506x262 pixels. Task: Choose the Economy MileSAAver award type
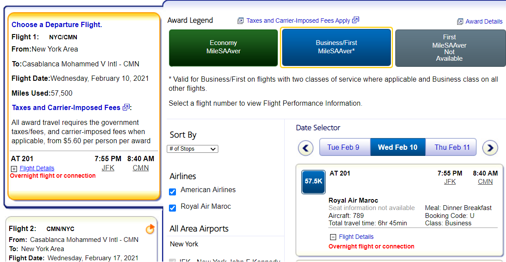point(223,47)
